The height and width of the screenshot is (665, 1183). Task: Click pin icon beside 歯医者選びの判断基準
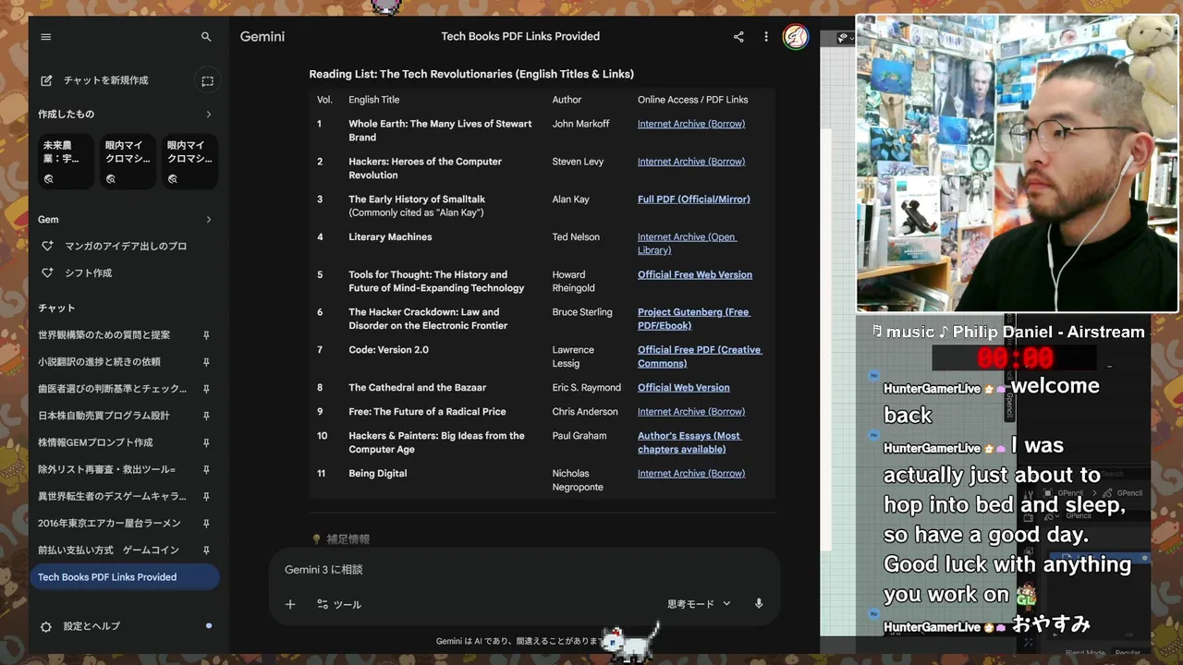click(206, 389)
